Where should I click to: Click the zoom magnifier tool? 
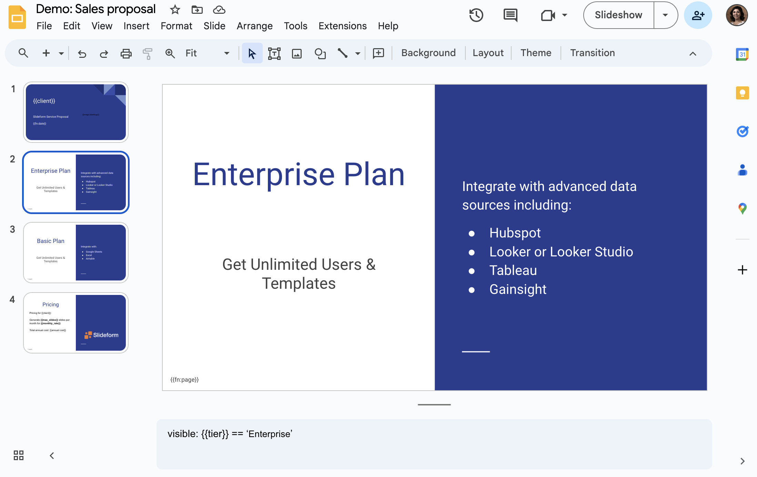point(170,53)
